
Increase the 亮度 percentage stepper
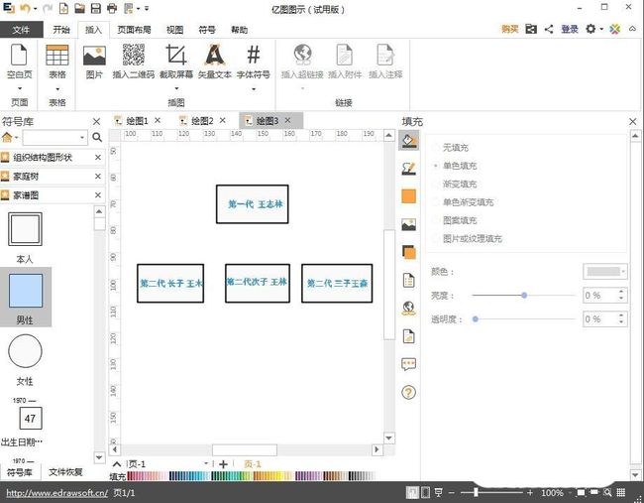click(621, 292)
